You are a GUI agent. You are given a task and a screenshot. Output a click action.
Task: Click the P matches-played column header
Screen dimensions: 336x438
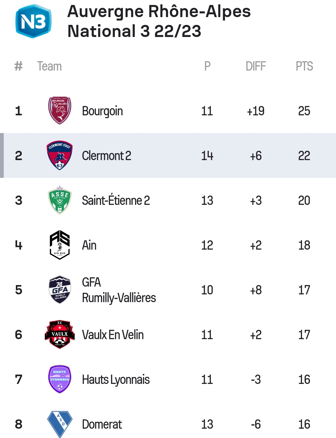coord(207,66)
